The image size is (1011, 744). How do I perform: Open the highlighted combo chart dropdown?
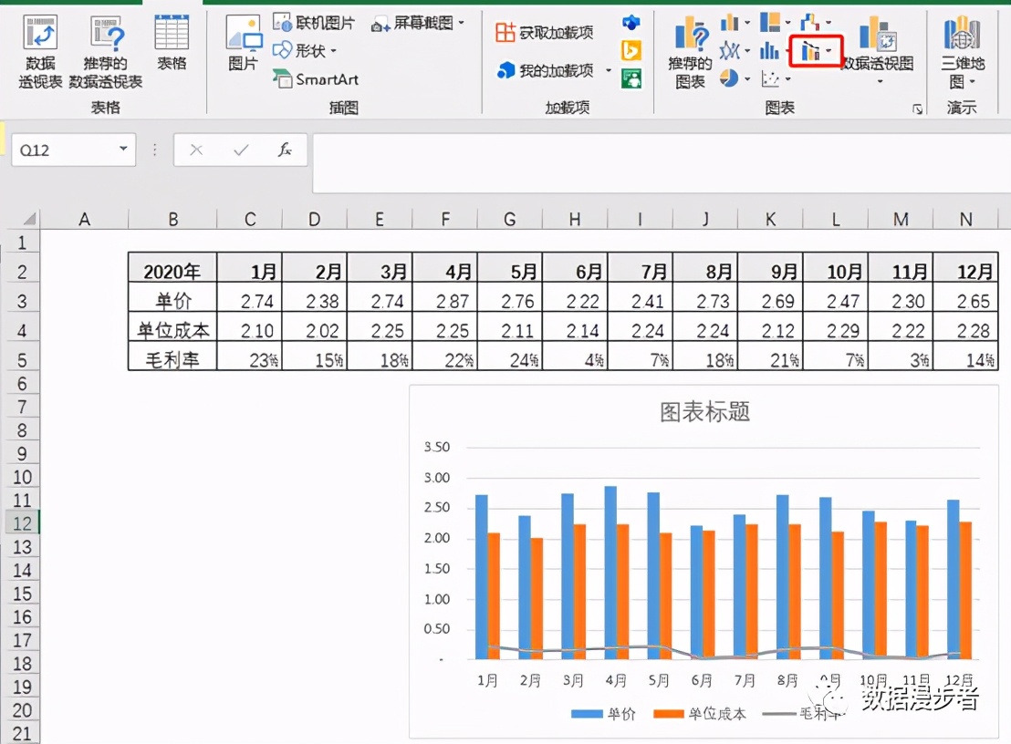click(815, 50)
